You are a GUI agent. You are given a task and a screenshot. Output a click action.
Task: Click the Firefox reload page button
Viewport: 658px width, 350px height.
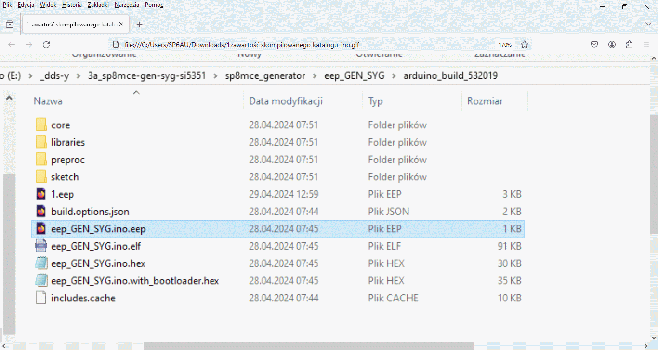[46, 45]
